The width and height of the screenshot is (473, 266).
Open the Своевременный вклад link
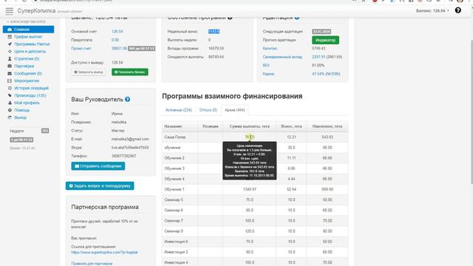tap(282, 57)
